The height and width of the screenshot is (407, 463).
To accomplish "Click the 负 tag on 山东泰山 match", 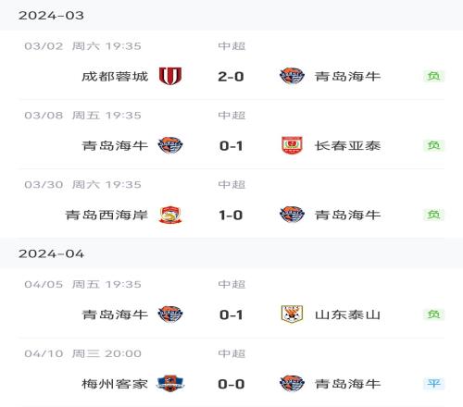I will [433, 314].
